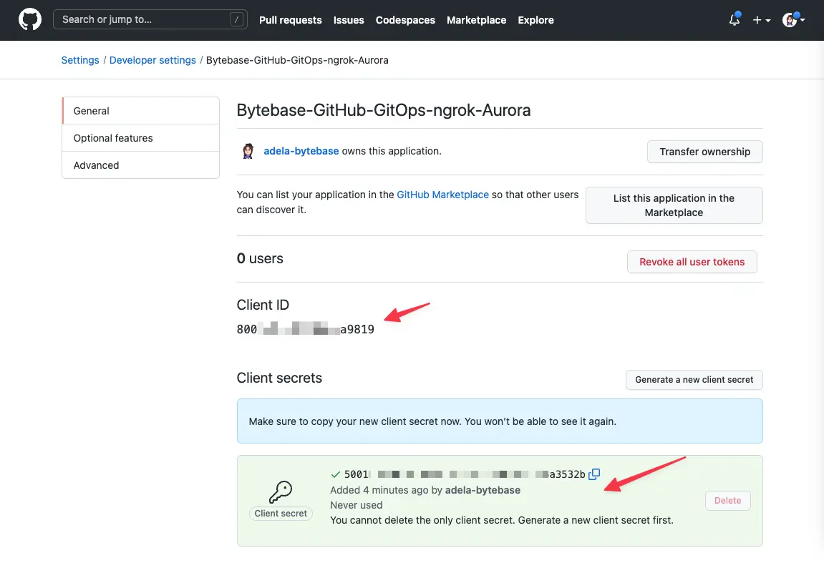Click the Client secret key icon
The height and width of the screenshot is (563, 824).
click(x=281, y=492)
